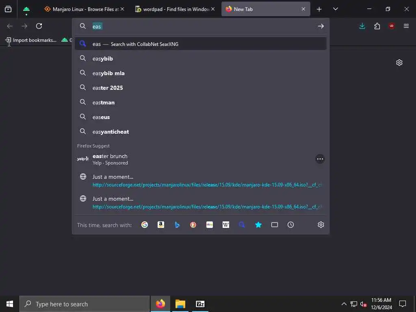This screenshot has width=416, height=312.
Task: Close the New Tab tab
Action: coord(303,9)
